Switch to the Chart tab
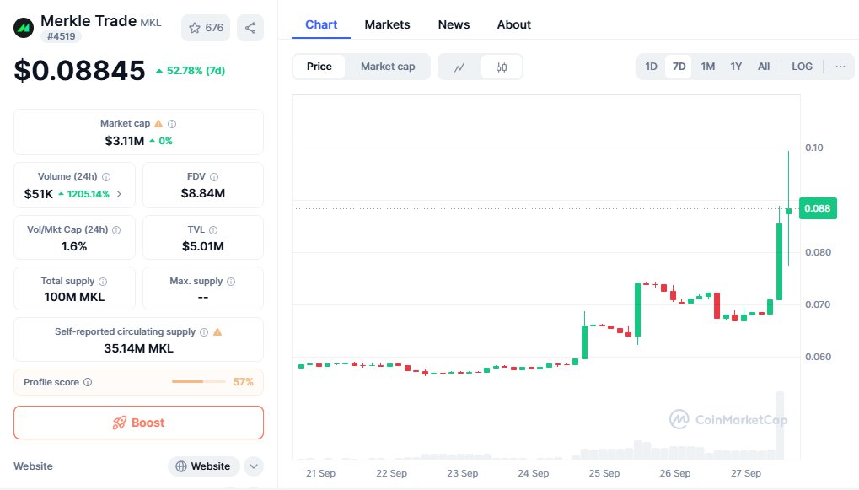 [x=321, y=24]
